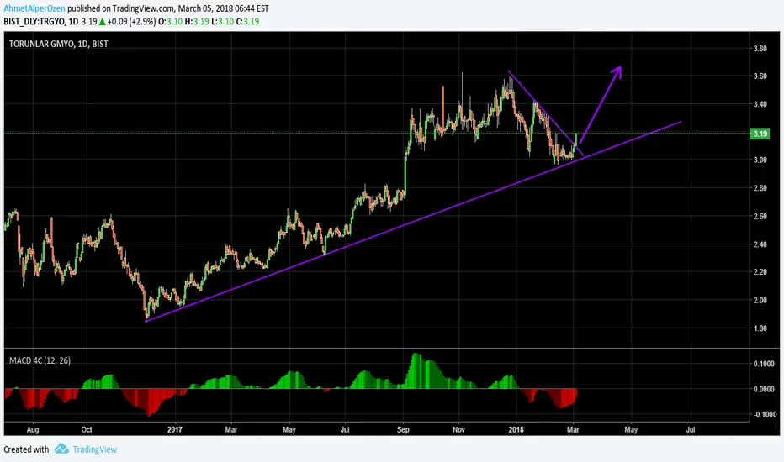This screenshot has height=462, width=784.
Task: Click the 2.60 price axis label
Action: [760, 216]
